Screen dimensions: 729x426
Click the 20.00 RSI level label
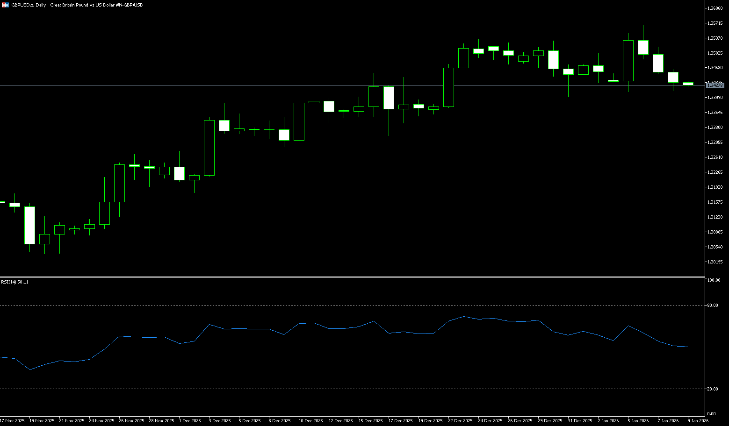tap(713, 389)
